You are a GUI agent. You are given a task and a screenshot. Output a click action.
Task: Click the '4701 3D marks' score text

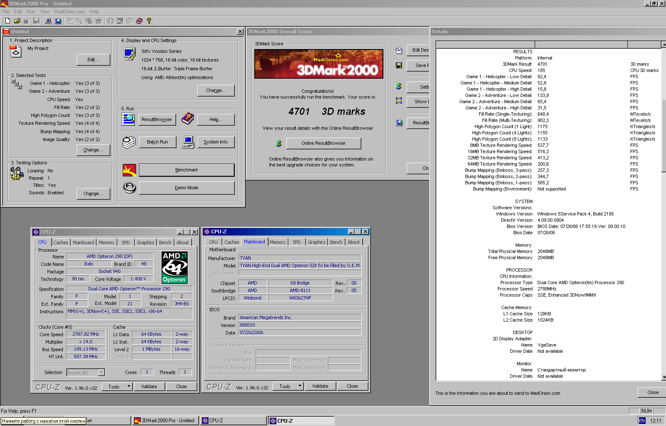(x=327, y=111)
